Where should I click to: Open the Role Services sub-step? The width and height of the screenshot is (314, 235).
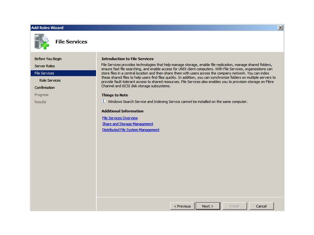(x=50, y=80)
